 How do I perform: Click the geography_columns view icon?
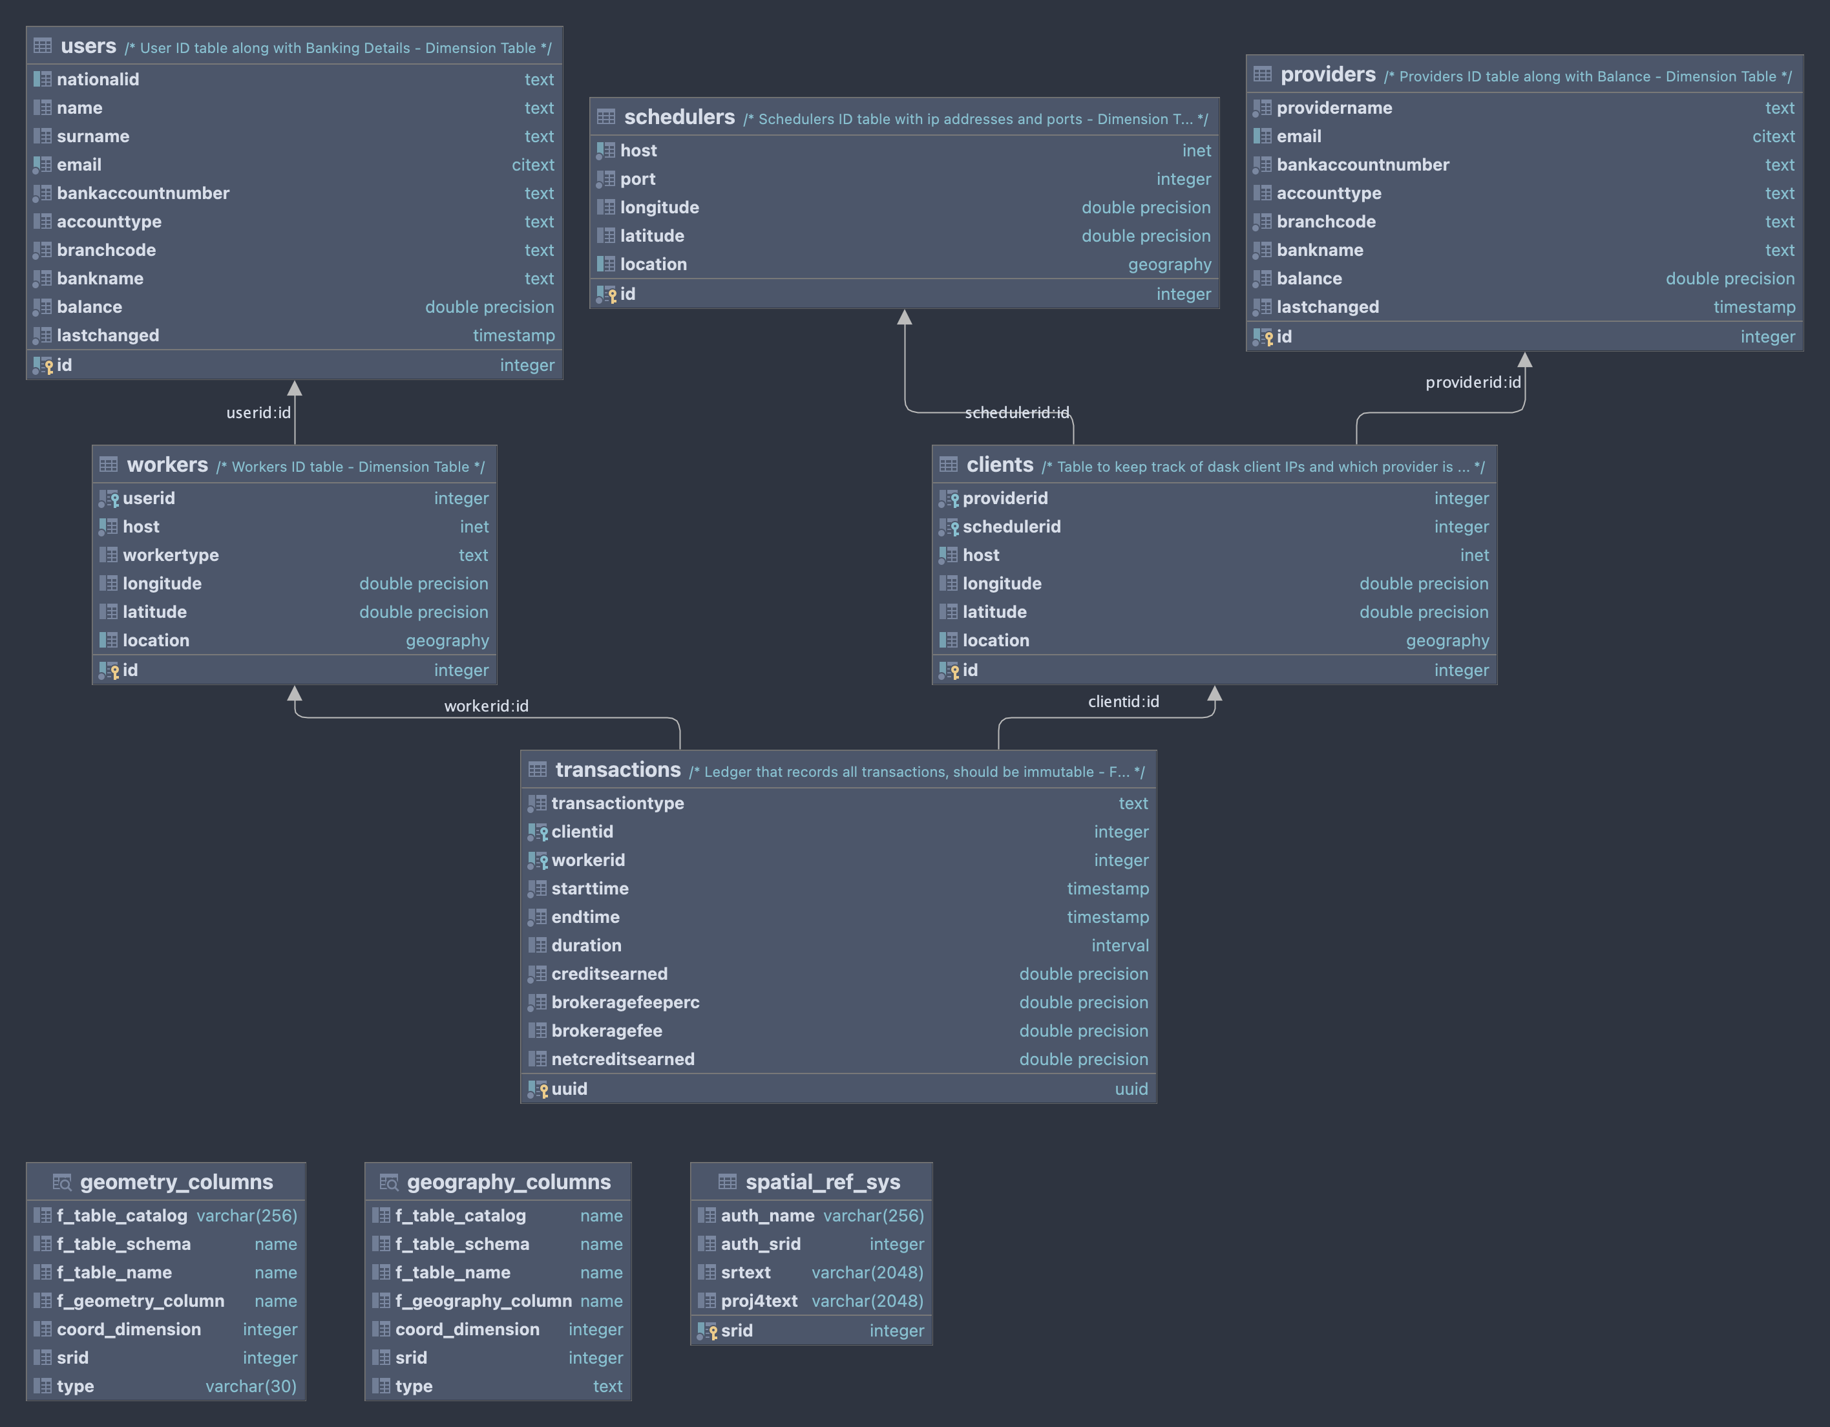[389, 1182]
